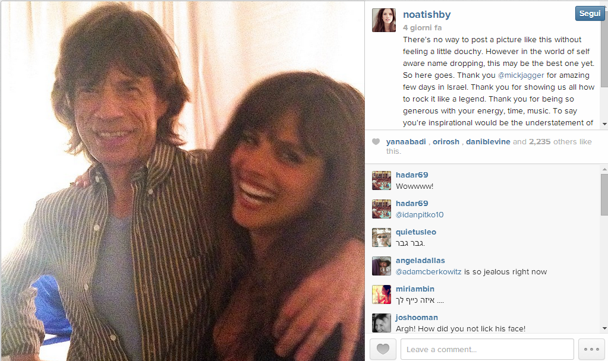
Task: Click the heart like button
Action: pyautogui.click(x=383, y=349)
